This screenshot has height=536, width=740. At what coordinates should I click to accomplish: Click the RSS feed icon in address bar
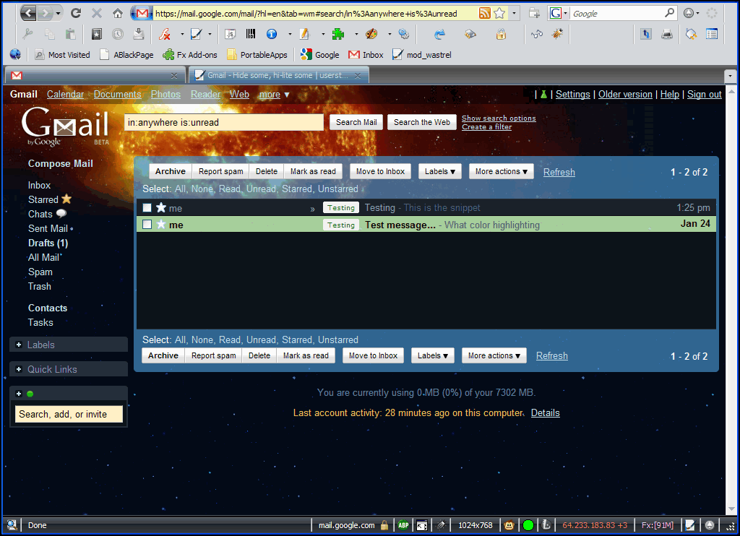484,13
